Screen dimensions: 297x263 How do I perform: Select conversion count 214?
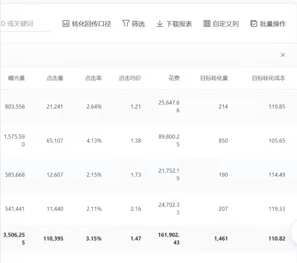223,107
